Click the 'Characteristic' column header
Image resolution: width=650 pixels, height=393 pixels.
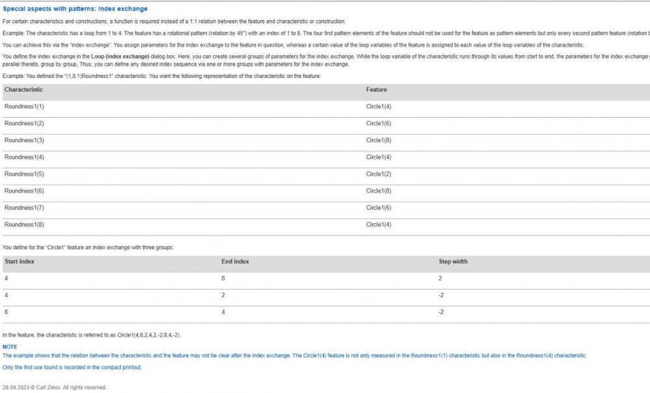pyautogui.click(x=23, y=90)
